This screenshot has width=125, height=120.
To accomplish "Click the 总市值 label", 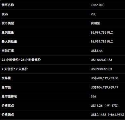I will [x=6, y=87].
